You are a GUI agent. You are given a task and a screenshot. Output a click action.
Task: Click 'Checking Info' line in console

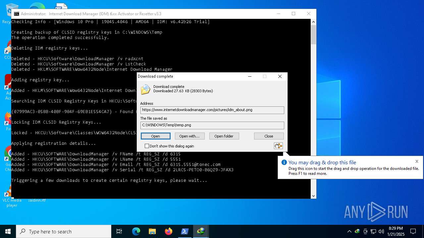(111, 22)
